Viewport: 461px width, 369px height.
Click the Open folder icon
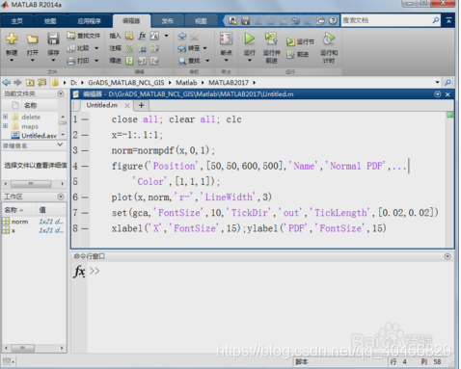[x=32, y=39]
